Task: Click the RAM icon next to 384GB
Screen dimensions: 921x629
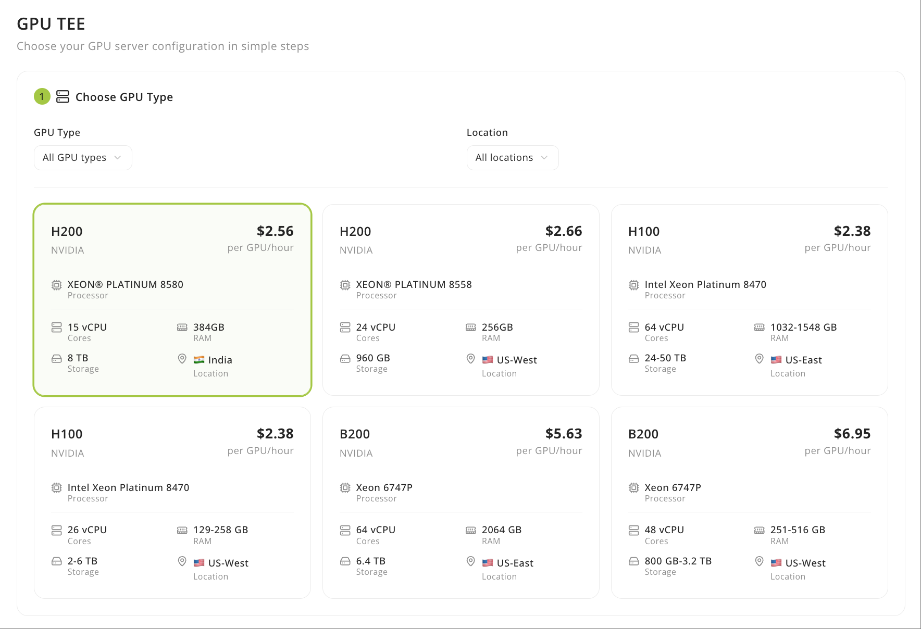Action: 182,328
